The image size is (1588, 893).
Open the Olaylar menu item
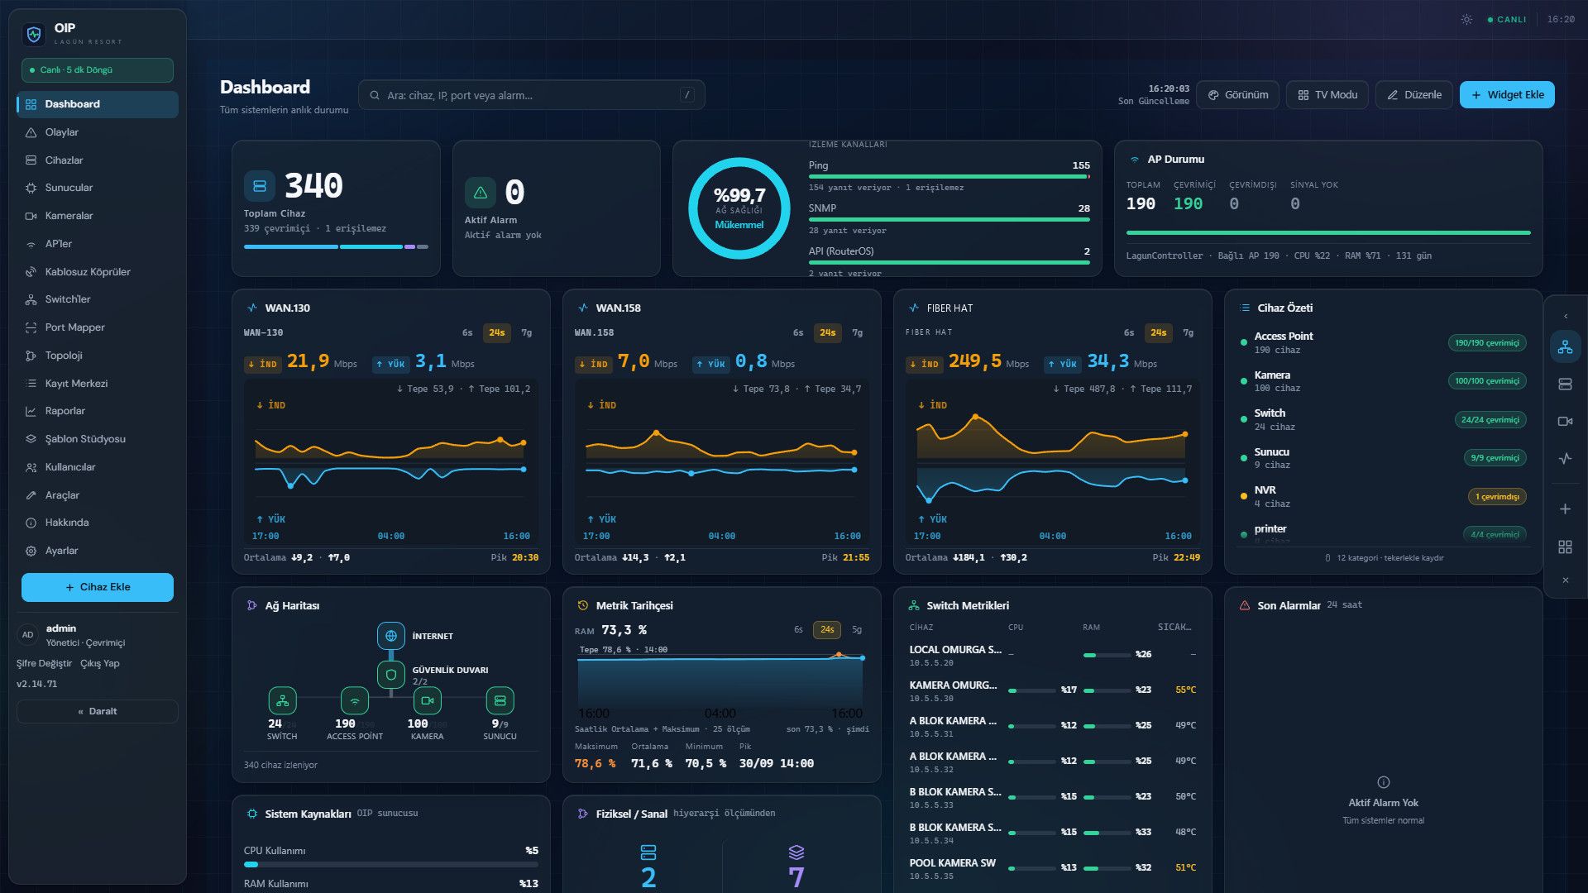pyautogui.click(x=98, y=132)
